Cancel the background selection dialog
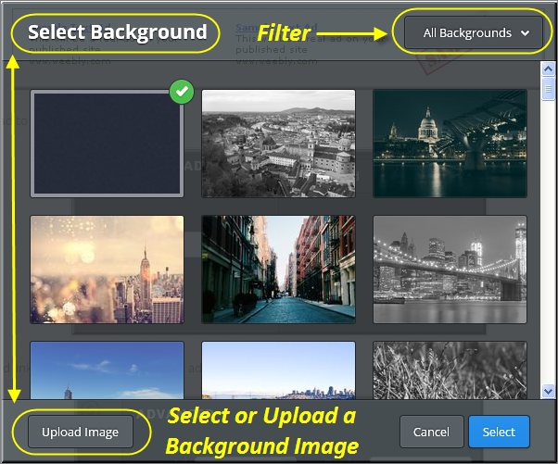Screen dimensions: 558x464 [x=431, y=433]
